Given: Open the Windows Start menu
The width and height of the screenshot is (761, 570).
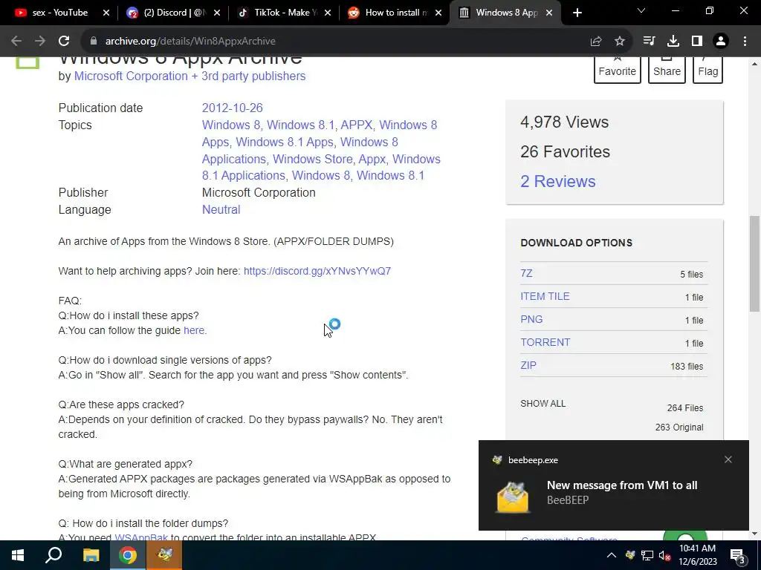Looking at the screenshot, I should 18,555.
